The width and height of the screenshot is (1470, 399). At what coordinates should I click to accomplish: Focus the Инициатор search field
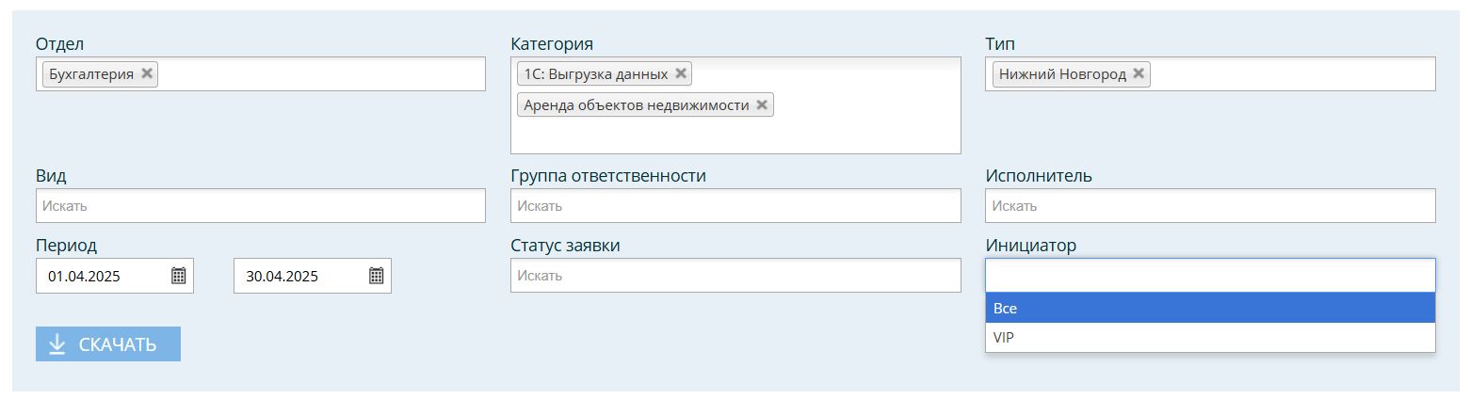[1210, 276]
